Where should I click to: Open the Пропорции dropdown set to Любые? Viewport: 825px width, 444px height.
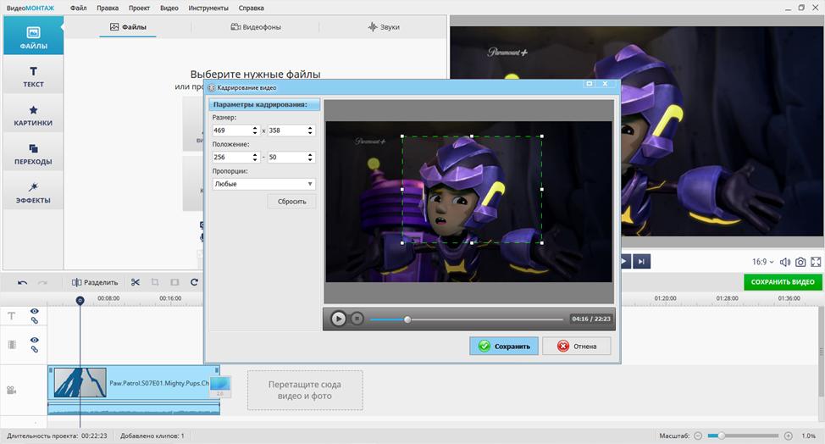(x=263, y=184)
